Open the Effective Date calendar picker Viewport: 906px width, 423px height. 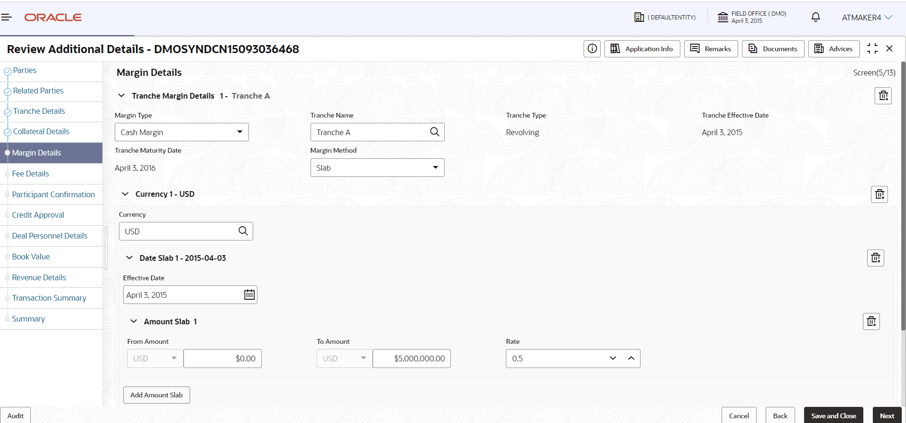249,295
